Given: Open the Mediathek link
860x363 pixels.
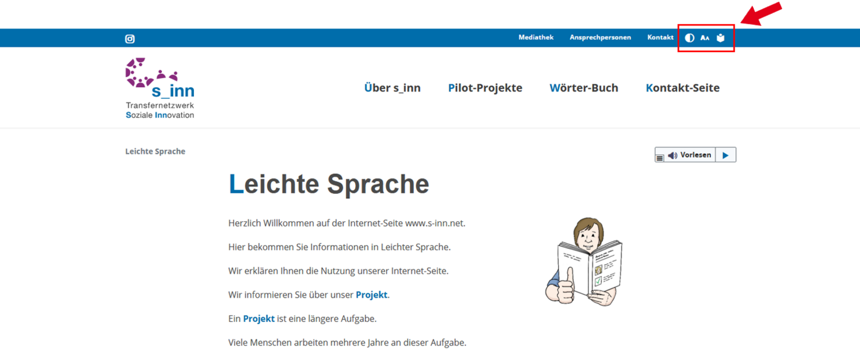Looking at the screenshot, I should 536,38.
